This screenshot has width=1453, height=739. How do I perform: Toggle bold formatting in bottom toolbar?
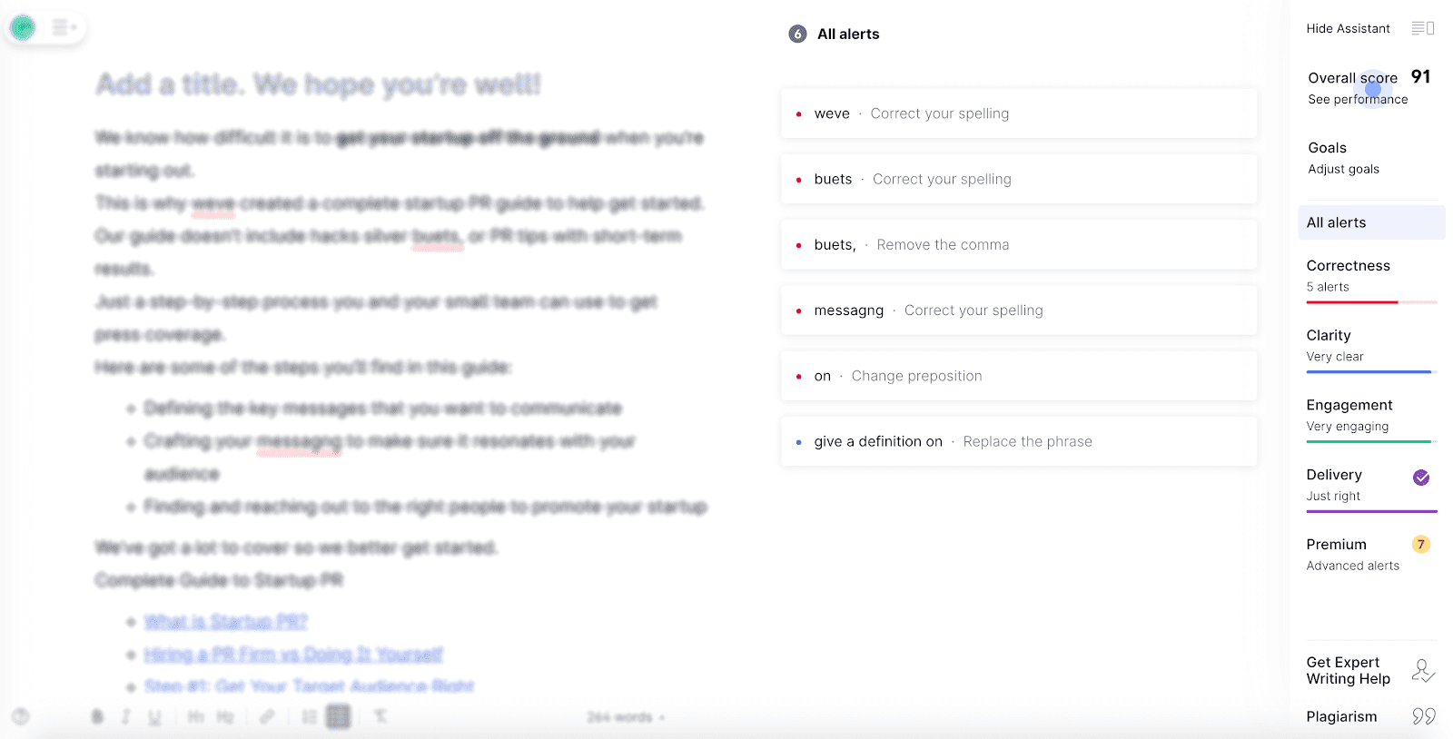(x=97, y=717)
